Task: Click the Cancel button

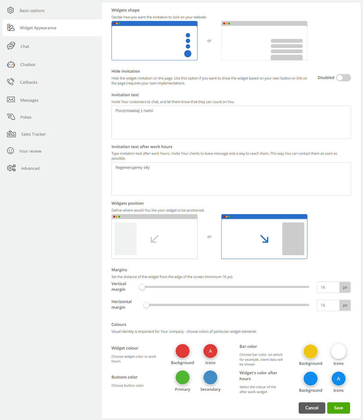Action: 312,408
